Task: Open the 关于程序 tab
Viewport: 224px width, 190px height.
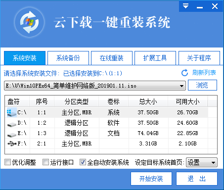Action: tap(199, 58)
